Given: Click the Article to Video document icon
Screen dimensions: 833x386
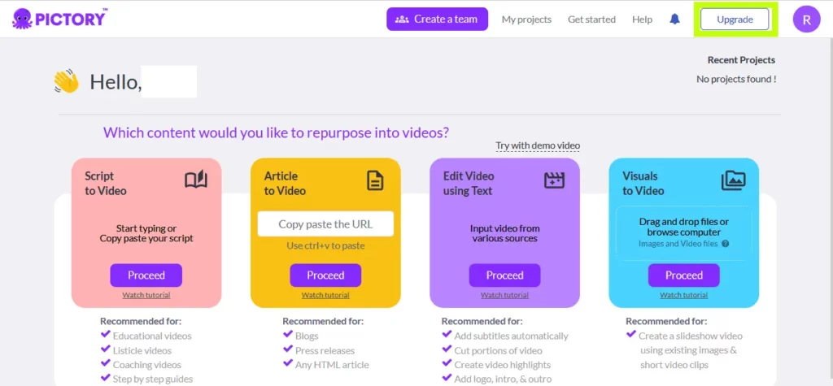Looking at the screenshot, I should point(375,180).
